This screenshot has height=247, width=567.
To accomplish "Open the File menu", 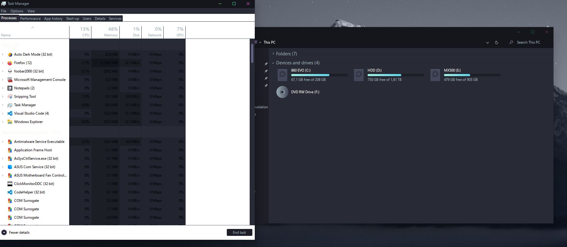I will (4, 11).
